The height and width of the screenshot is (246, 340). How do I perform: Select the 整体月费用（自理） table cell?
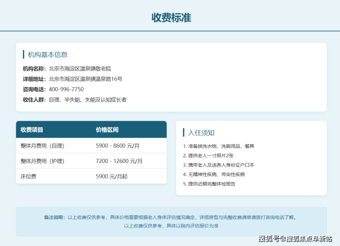(42, 146)
